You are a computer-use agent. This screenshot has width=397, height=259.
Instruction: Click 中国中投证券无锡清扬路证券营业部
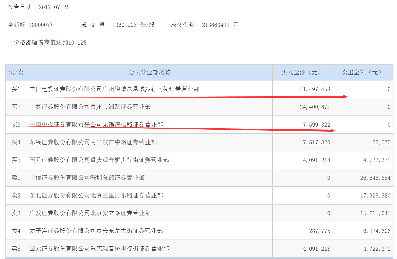click(96, 125)
